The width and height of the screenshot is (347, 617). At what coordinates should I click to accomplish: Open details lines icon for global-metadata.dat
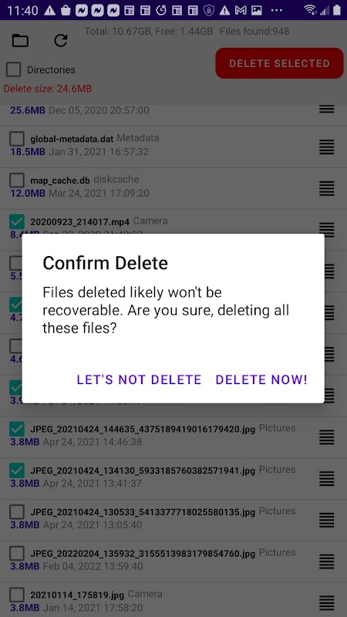(326, 147)
